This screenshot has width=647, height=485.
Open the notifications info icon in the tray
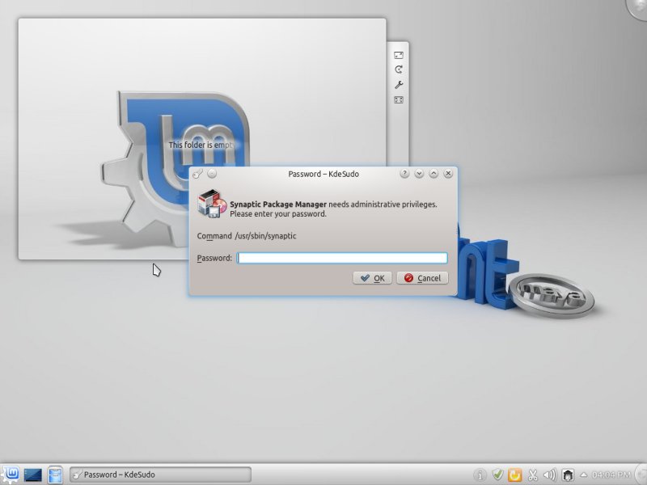[x=480, y=475]
